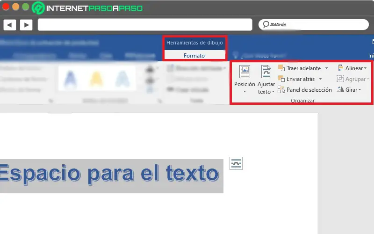This screenshot has height=234, width=374.
Task: Focus the empty address bar field
Action: [145, 25]
